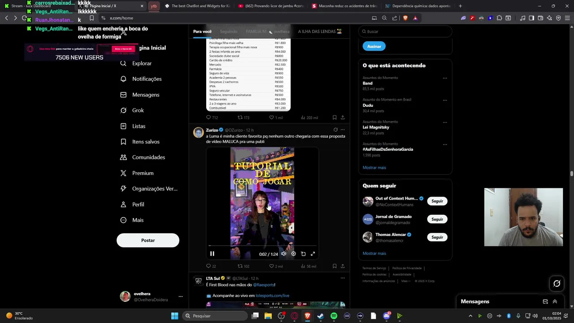The image size is (574, 323).
Task: Compose new message in Mensagens drawer
Action: (545, 301)
